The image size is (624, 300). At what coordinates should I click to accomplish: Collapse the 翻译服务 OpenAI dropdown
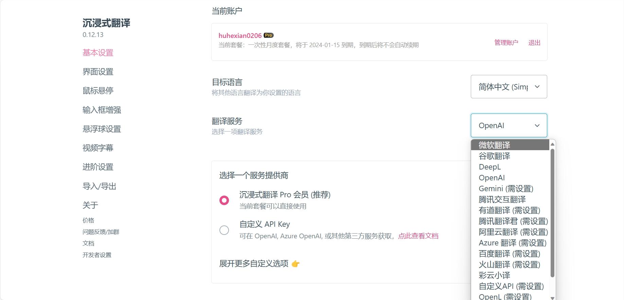509,125
